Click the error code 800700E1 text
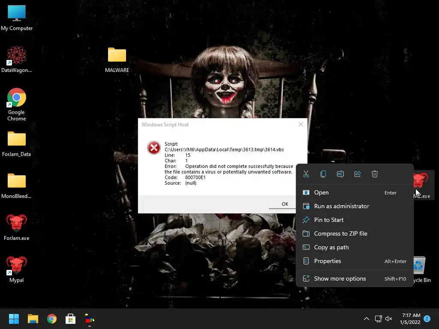 coord(195,177)
